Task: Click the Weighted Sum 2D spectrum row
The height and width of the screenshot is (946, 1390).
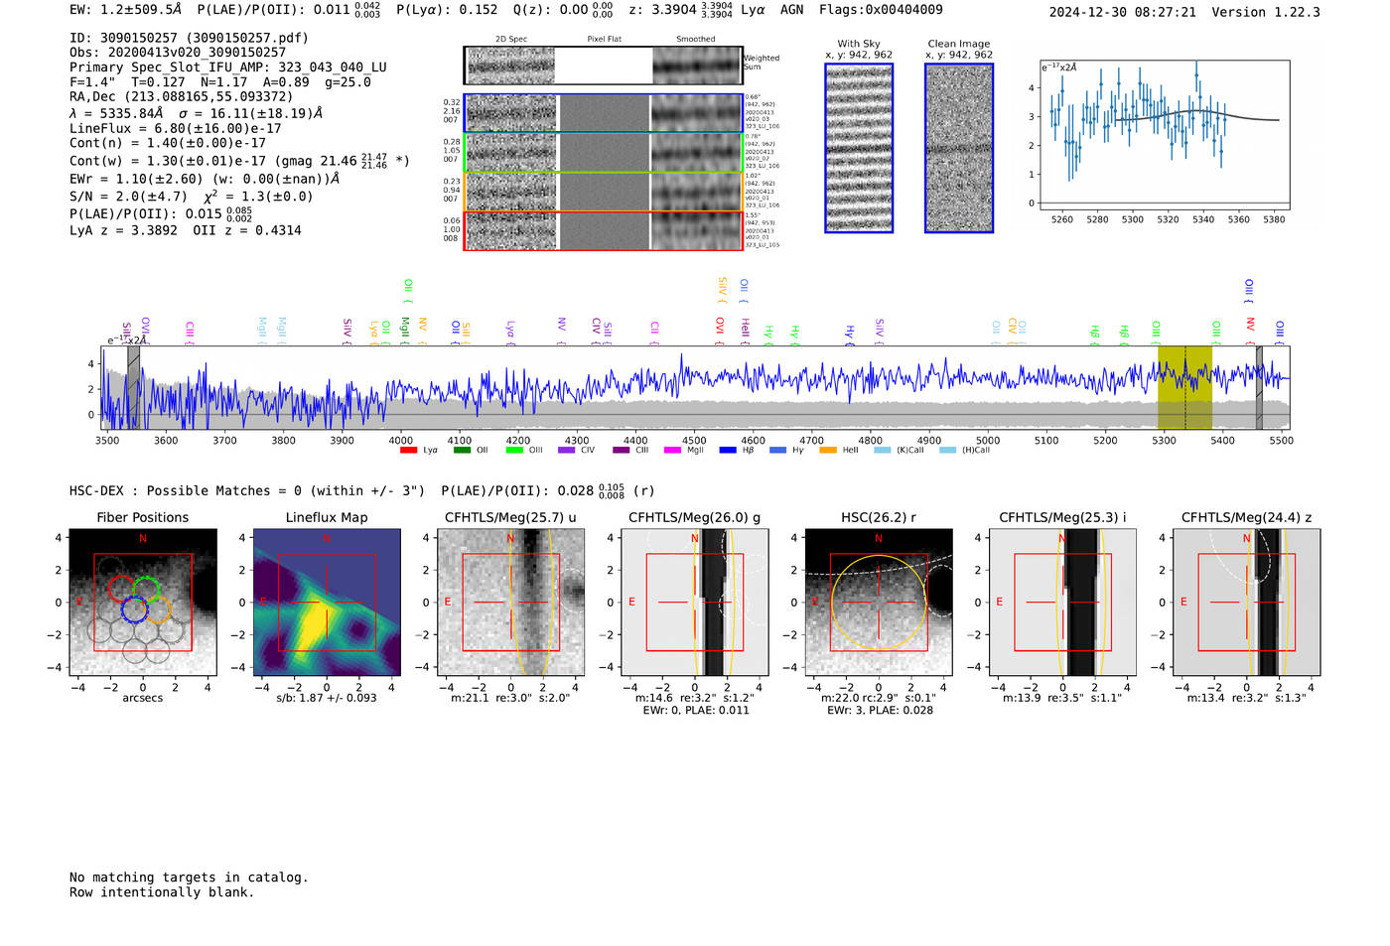Action: pos(603,66)
